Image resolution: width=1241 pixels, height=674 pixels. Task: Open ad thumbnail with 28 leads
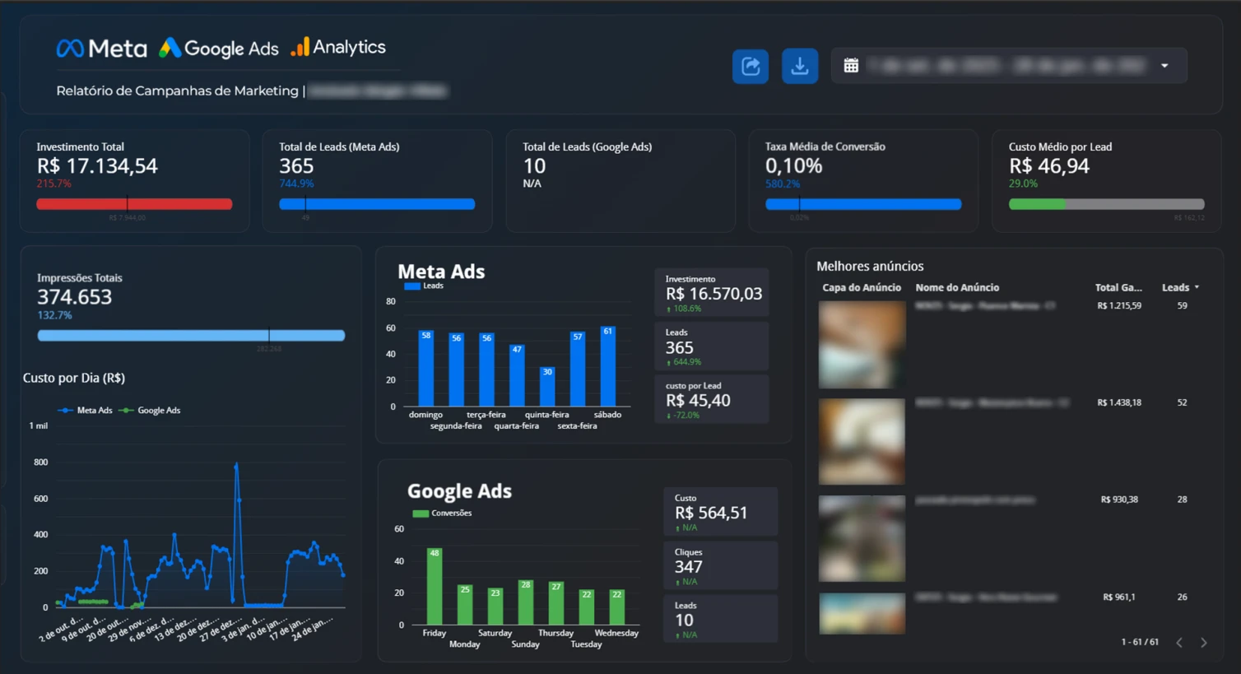(862, 538)
